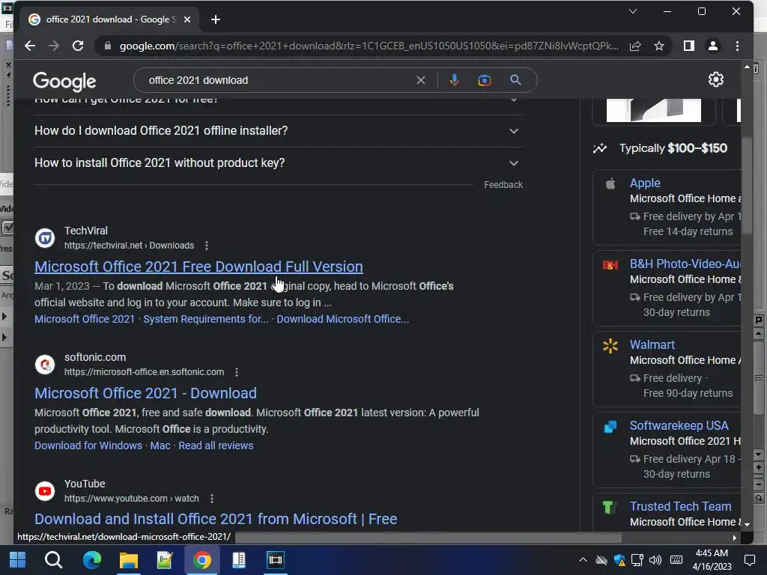Open the Trusted Tech Team listing

pyautogui.click(x=680, y=507)
